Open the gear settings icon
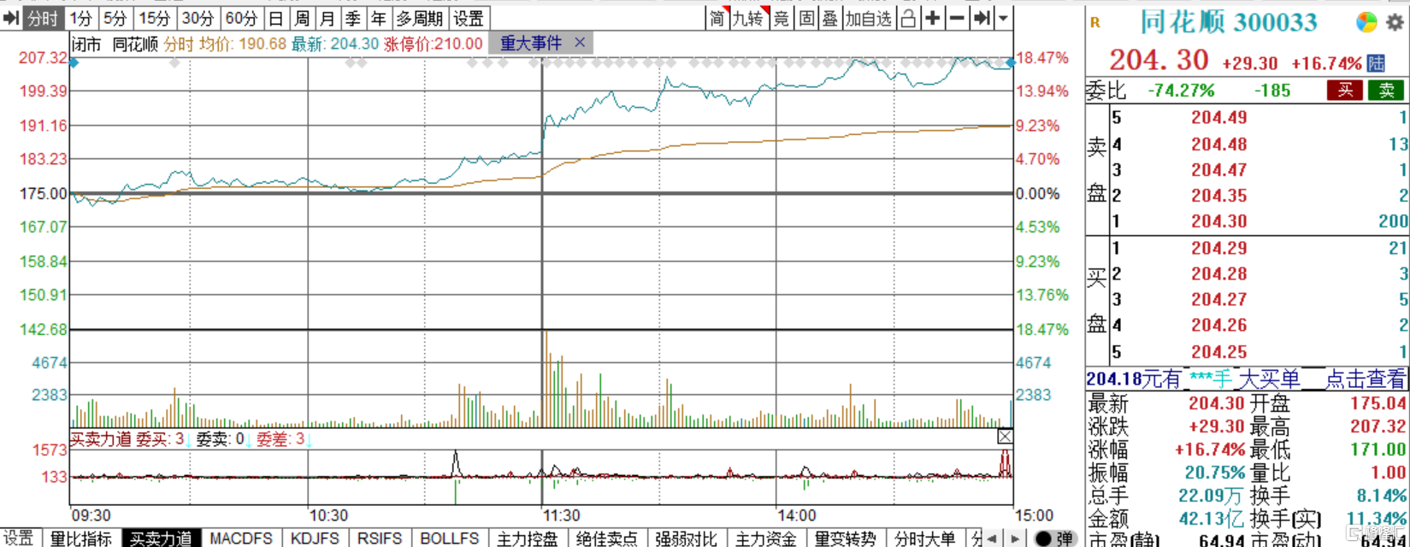Screen dimensions: 1410x547 (1395, 22)
